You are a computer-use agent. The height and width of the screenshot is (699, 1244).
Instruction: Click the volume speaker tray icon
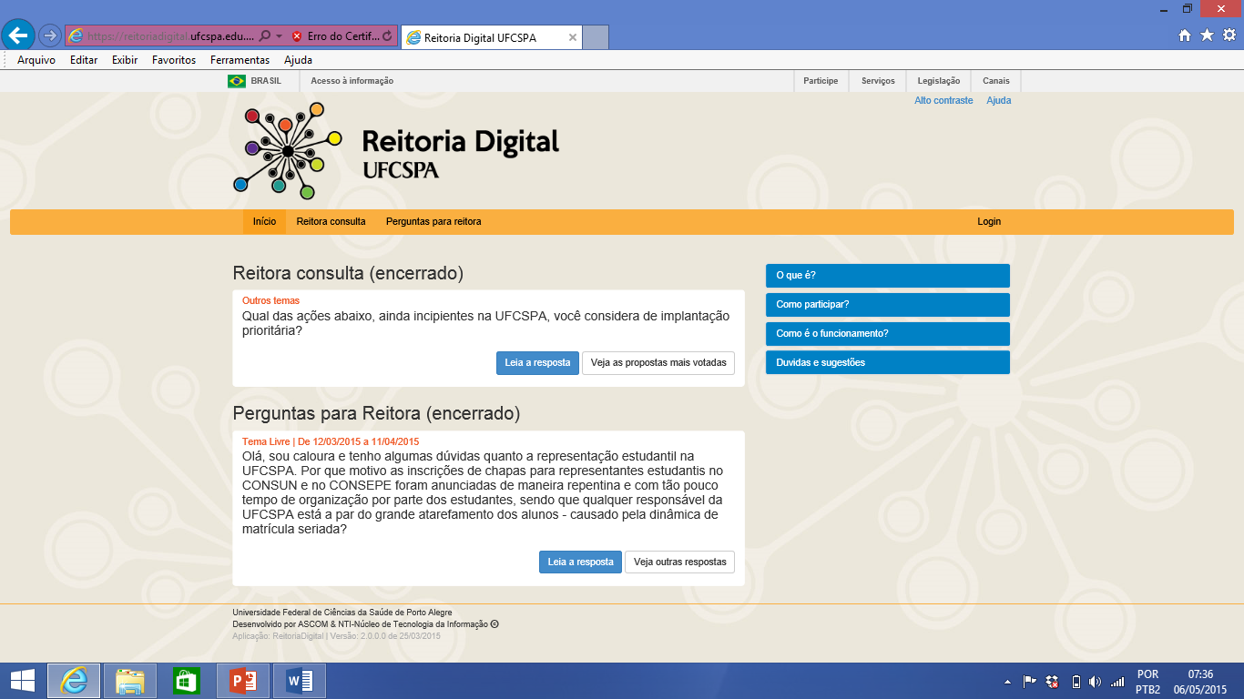pyautogui.click(x=1095, y=682)
